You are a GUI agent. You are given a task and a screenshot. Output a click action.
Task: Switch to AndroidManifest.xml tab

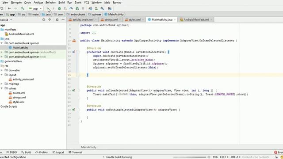(x=196, y=19)
